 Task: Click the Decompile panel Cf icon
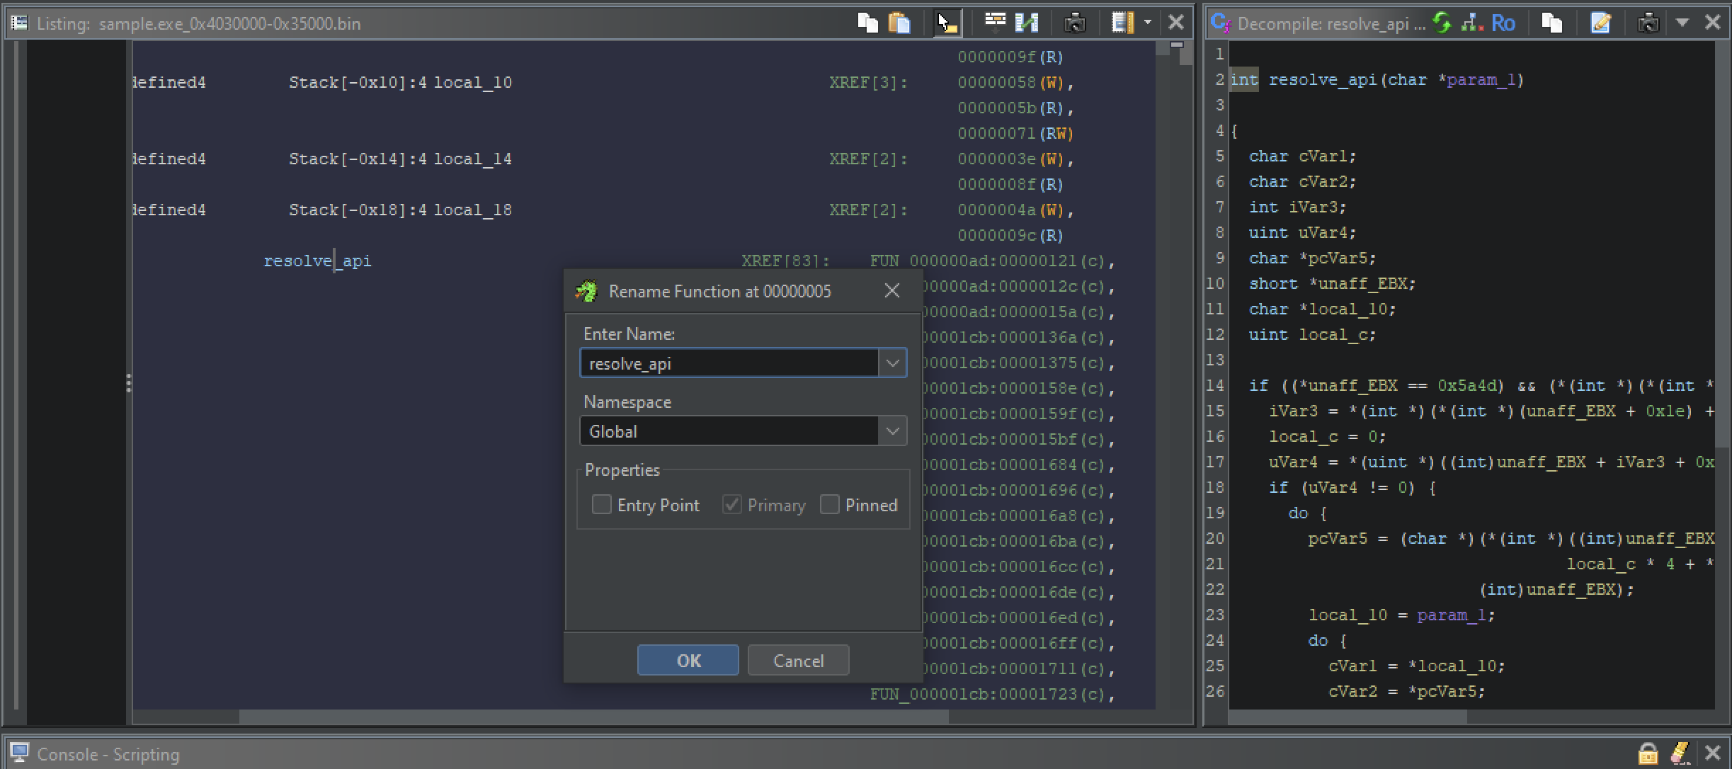pyautogui.click(x=1220, y=23)
